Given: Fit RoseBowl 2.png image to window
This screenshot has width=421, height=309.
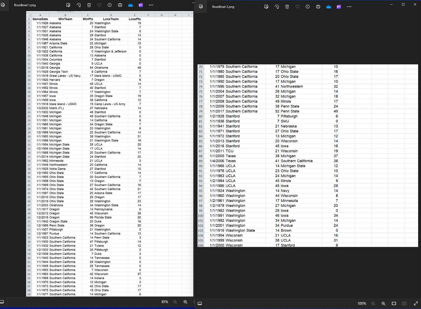Looking at the screenshot, I should 394,304.
